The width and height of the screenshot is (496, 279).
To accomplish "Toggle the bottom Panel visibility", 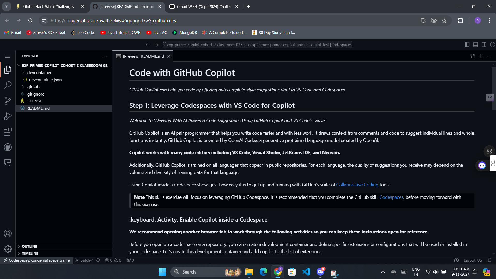I will pyautogui.click(x=475, y=45).
